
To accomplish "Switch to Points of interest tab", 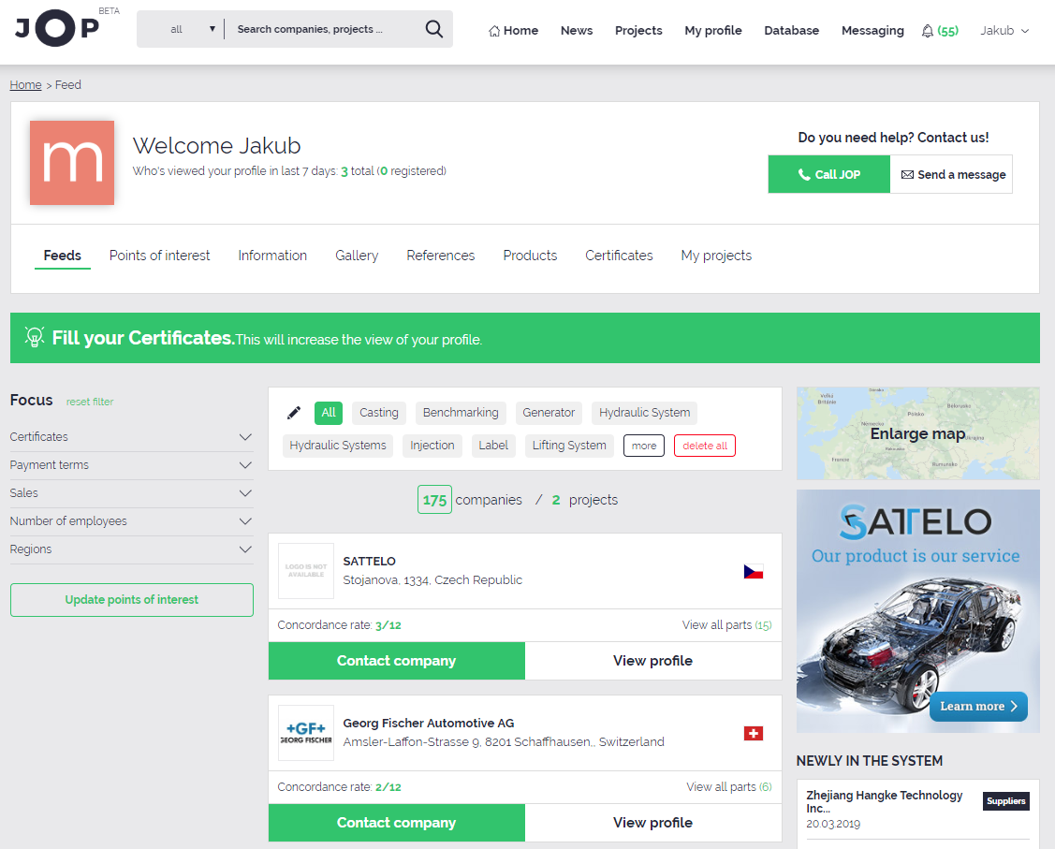I will tap(159, 256).
